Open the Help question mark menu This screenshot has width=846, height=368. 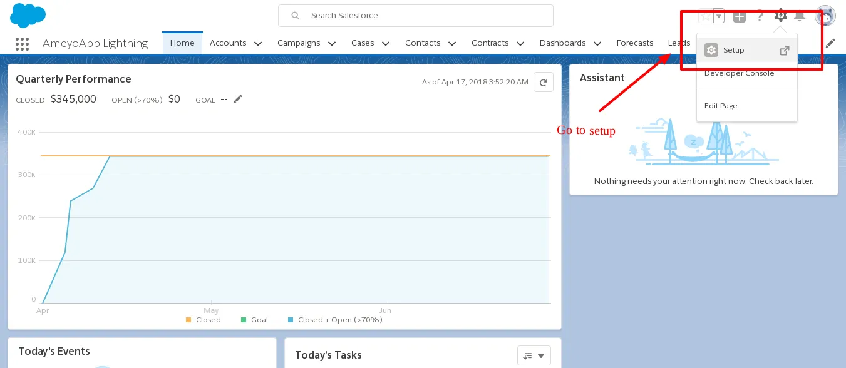point(760,16)
